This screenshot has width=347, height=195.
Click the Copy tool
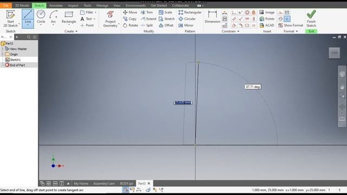(130, 19)
